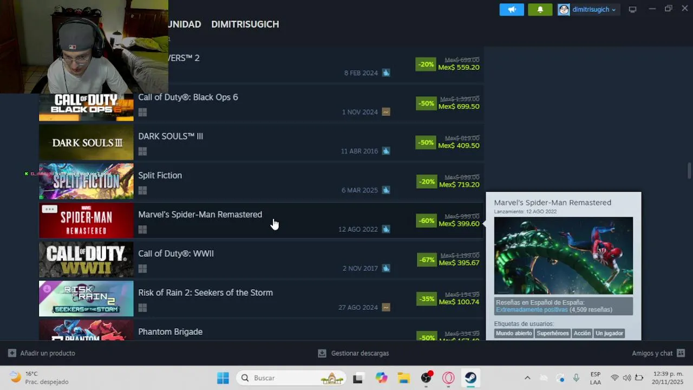
Task: Show hidden system tray icons chevron
Action: pyautogui.click(x=527, y=378)
